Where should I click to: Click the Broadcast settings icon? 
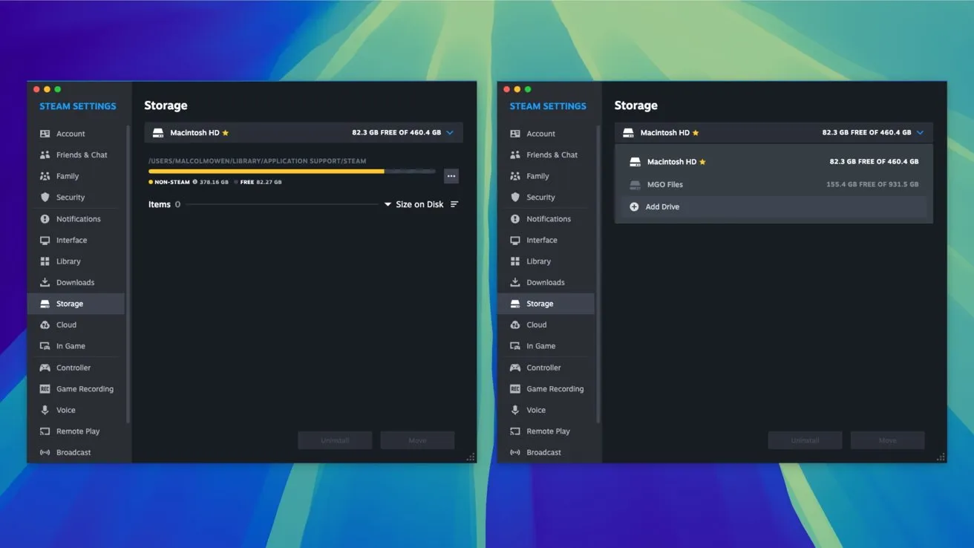tap(47, 452)
